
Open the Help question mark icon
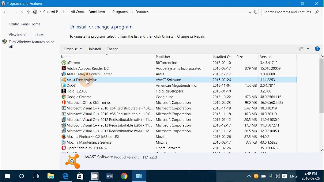point(317,49)
